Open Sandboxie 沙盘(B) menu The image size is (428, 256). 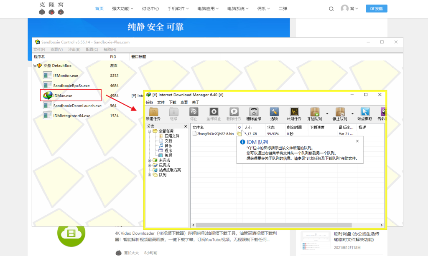pos(74,50)
